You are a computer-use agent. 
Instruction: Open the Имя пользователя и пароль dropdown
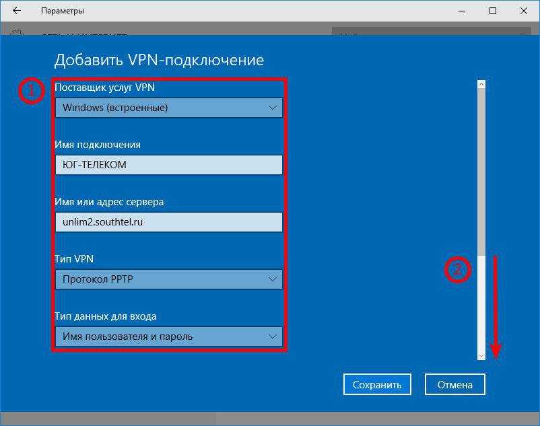168,336
